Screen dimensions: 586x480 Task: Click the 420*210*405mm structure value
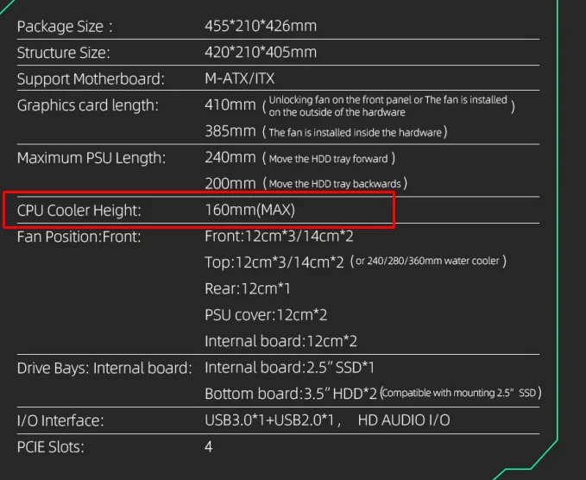(x=261, y=53)
